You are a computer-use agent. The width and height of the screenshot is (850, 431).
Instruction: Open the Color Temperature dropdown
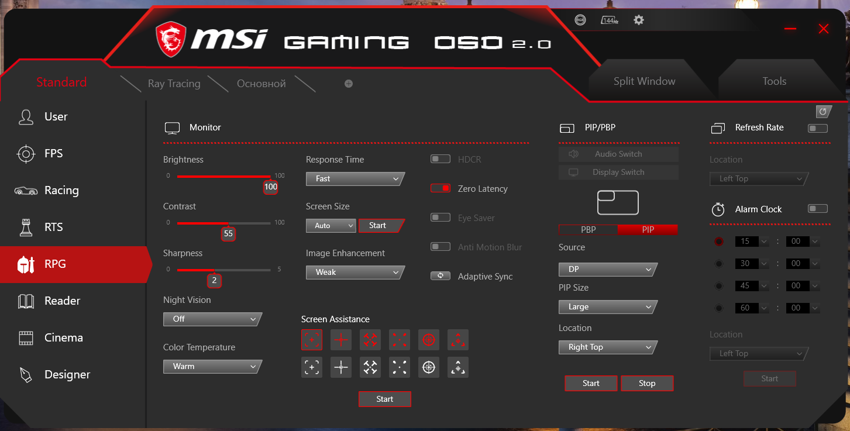click(212, 367)
